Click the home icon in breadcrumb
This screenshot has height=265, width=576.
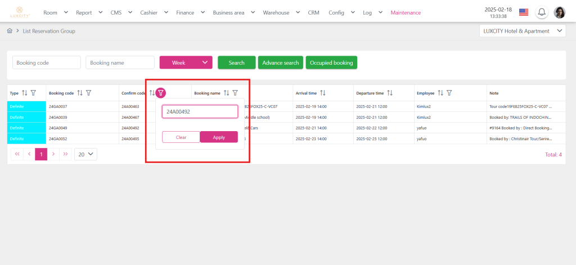point(10,31)
